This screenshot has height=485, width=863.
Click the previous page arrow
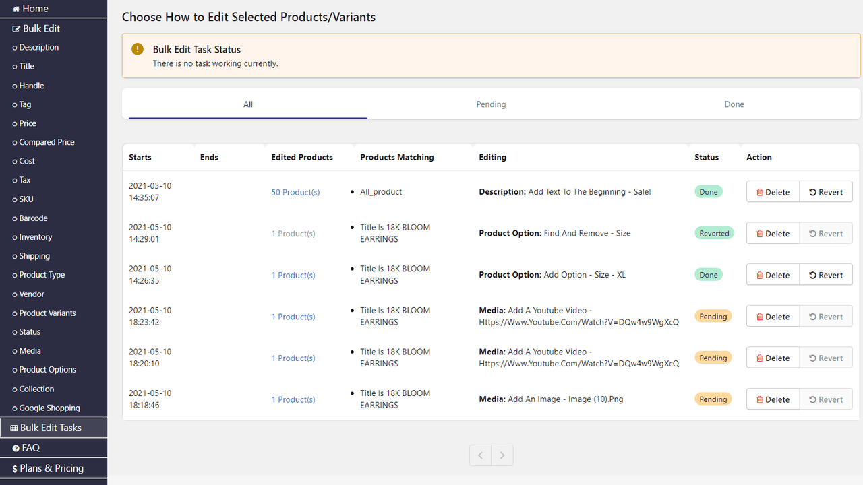tap(480, 455)
